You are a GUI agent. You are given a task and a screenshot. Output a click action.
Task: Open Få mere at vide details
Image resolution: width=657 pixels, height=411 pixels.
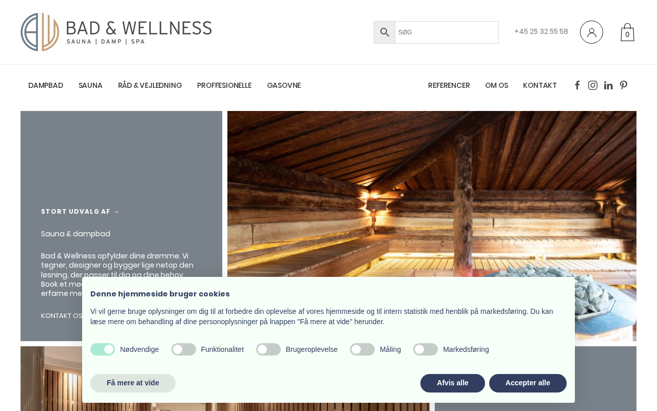click(133, 383)
